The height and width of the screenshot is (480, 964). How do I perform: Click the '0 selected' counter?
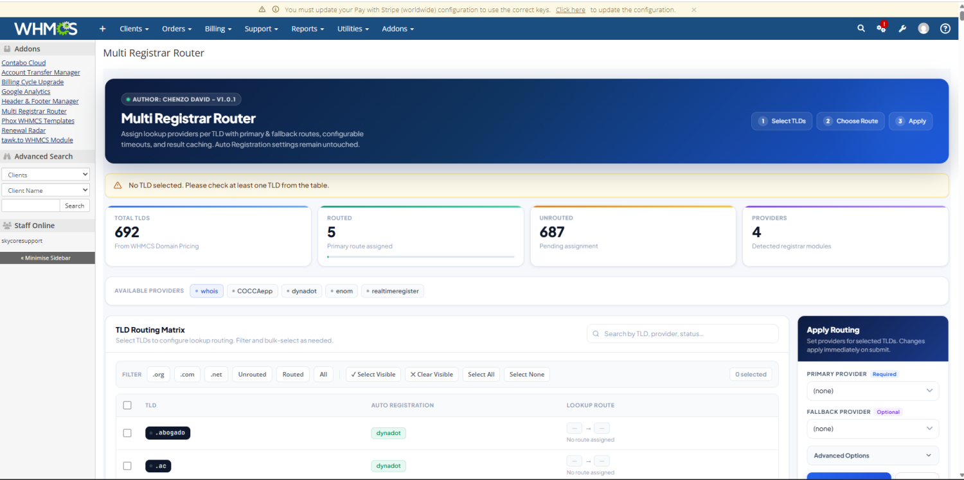point(751,375)
